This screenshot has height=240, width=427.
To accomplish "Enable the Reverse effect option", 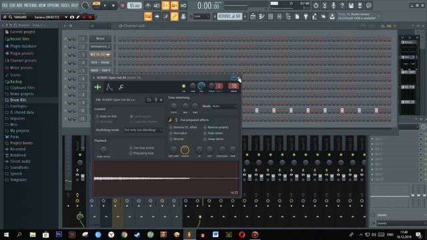I will pos(171,139).
